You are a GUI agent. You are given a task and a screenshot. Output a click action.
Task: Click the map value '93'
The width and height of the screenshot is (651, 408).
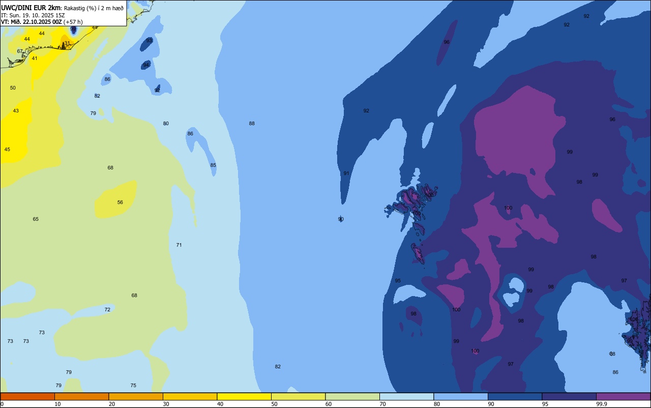click(x=149, y=41)
